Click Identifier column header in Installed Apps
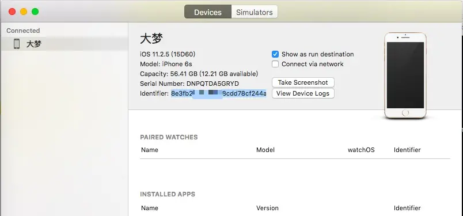 (407, 208)
